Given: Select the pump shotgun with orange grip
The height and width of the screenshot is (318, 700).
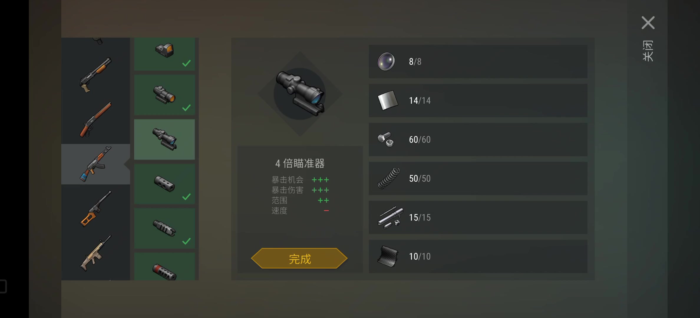Looking at the screenshot, I should (95, 75).
